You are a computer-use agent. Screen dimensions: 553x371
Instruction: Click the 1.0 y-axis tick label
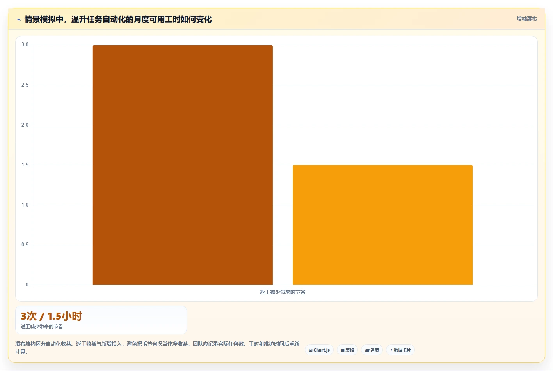pyautogui.click(x=25, y=205)
